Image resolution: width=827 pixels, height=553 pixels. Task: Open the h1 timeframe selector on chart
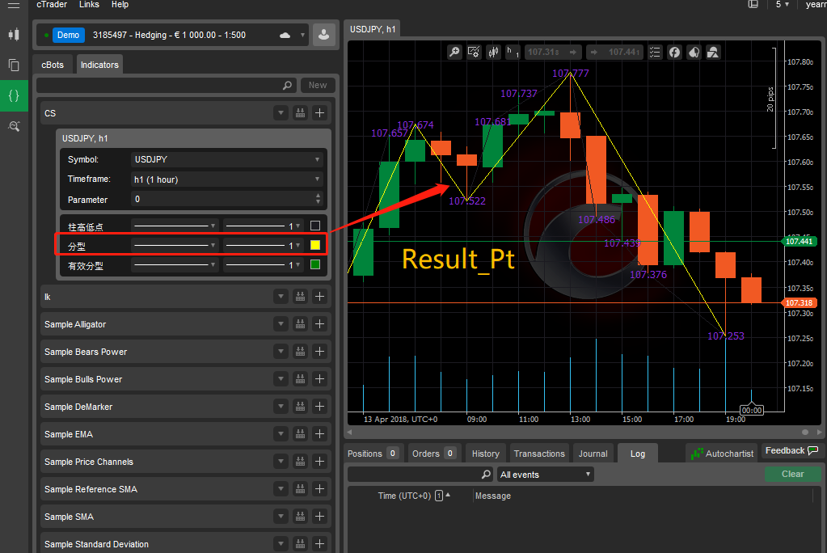513,52
